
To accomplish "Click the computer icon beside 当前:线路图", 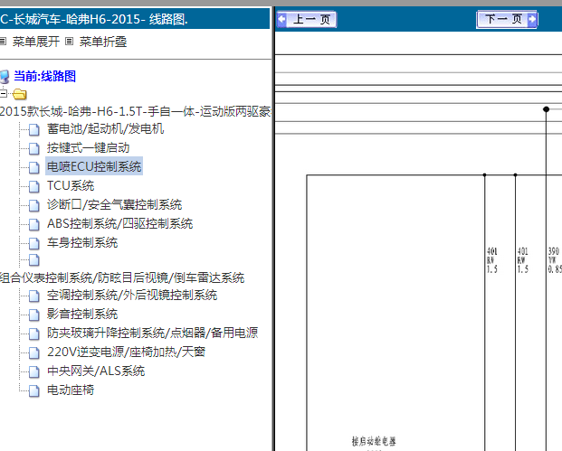I will [x=5, y=77].
